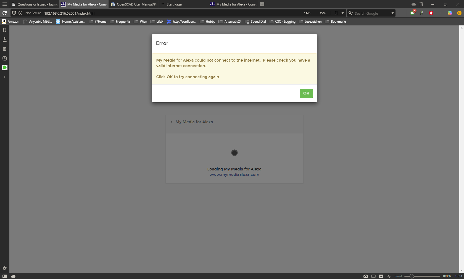Viewport: 464px width, 279px height.
Task: Expand CSC - Logging bookmark folder
Action: point(282,22)
